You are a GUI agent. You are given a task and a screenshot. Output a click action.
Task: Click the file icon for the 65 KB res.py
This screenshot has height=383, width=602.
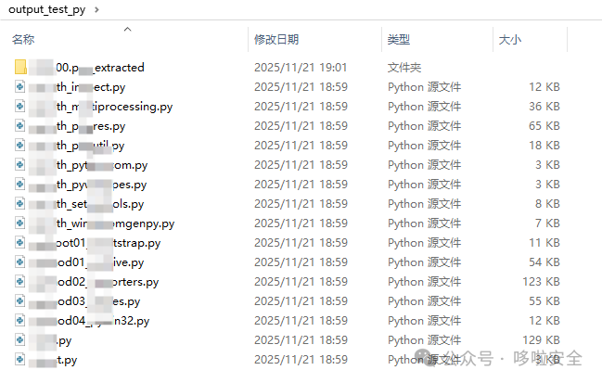click(20, 126)
